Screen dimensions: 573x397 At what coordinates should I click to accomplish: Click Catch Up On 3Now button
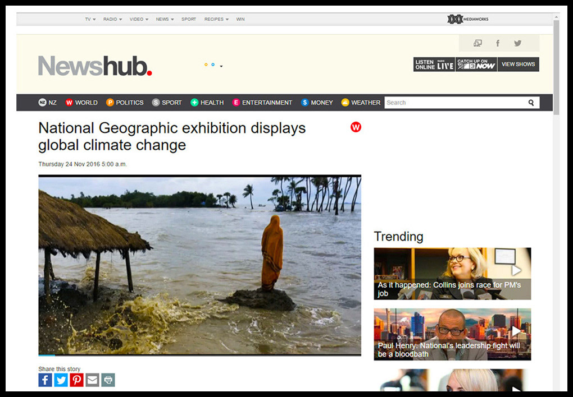coord(476,64)
